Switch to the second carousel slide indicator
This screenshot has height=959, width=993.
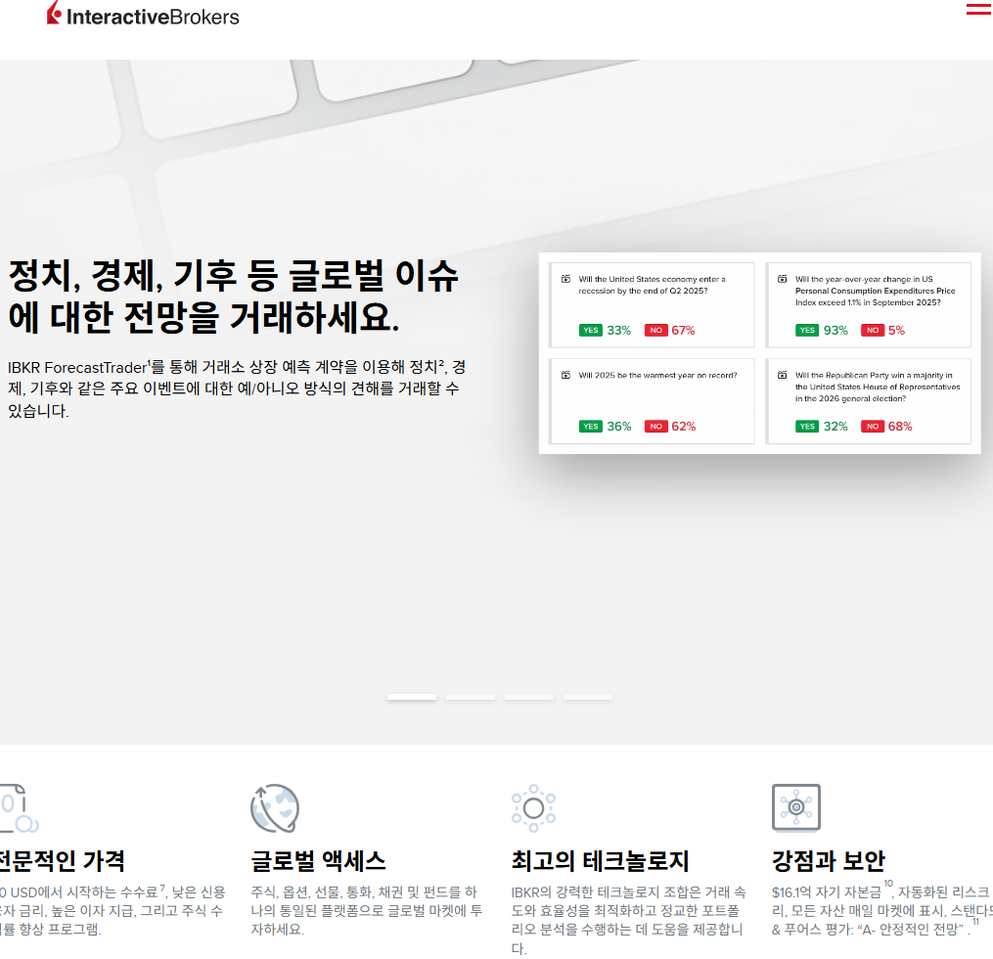471,697
